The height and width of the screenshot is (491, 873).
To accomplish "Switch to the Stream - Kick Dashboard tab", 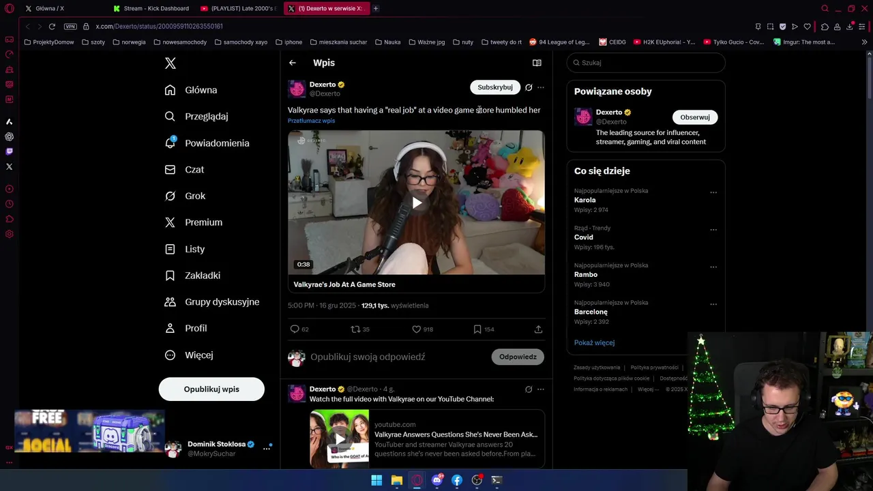I will click(x=151, y=9).
